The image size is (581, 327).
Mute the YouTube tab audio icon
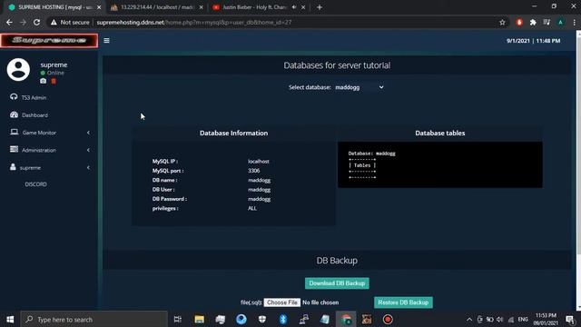coord(294,7)
